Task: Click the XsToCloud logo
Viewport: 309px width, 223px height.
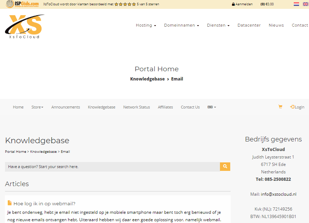Action: (24, 26)
